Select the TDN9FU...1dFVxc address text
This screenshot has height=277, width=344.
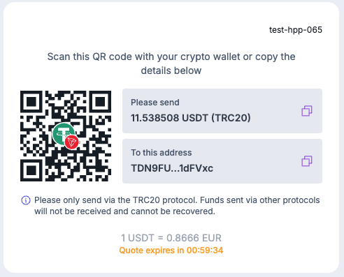(172, 168)
